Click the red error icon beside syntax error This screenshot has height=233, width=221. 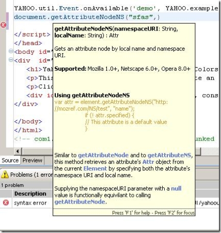coord(6,203)
